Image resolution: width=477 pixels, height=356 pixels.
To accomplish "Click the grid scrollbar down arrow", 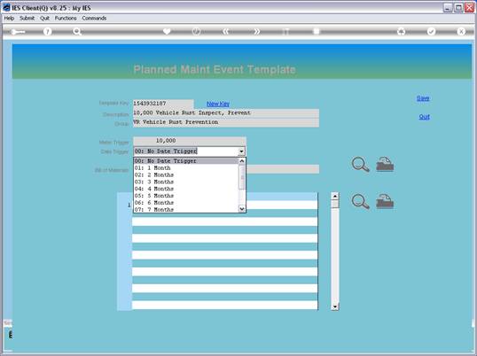I will click(335, 306).
